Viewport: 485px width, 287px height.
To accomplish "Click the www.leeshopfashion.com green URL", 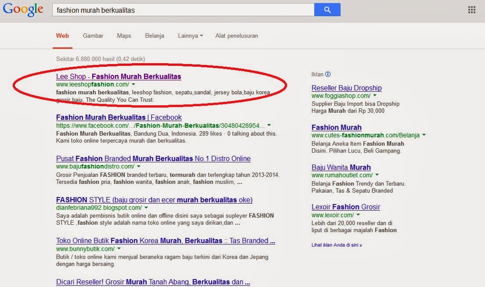I will tap(93, 84).
